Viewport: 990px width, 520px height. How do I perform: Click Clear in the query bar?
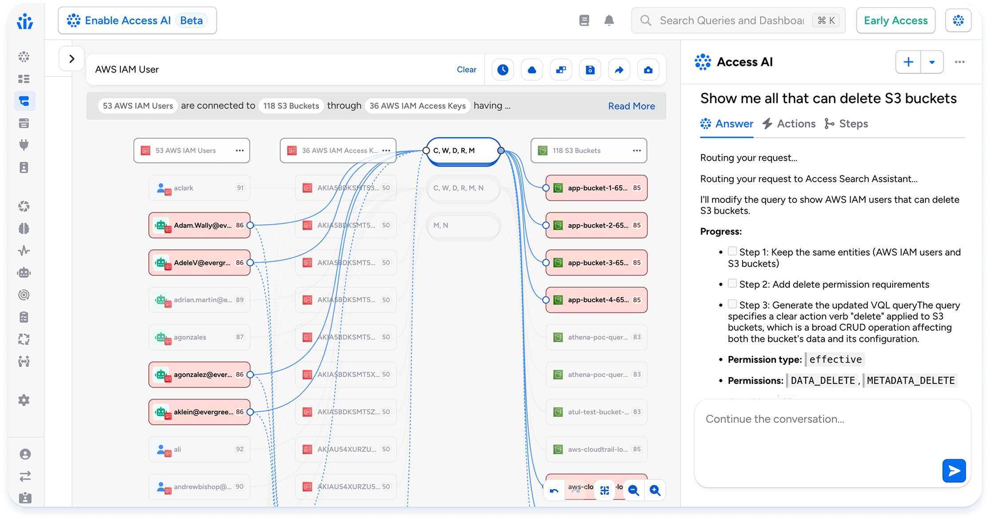point(467,70)
